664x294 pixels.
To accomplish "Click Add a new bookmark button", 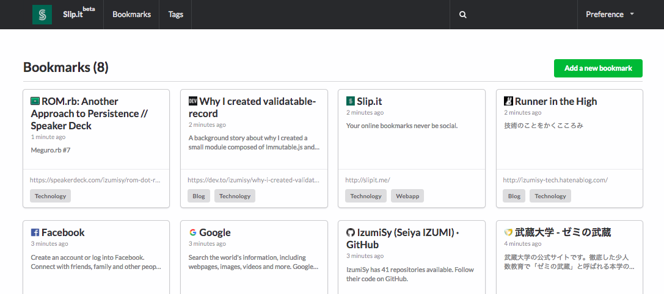I will tap(598, 68).
